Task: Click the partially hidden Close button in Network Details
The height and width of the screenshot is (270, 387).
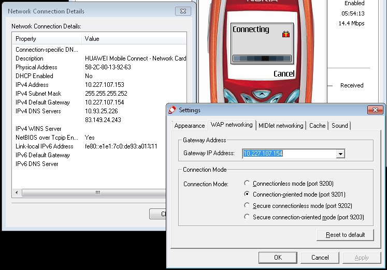Action: click(158, 214)
